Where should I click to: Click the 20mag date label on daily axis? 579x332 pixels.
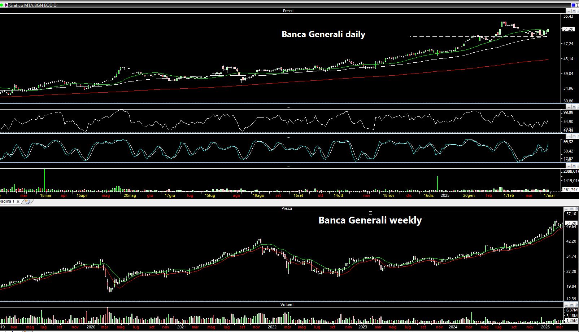(x=130, y=195)
